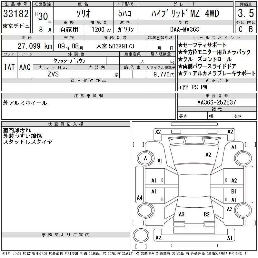The width and height of the screenshot is (258, 258).
Task: Select the A4 mark on the car diagram
Action: (x=140, y=197)
